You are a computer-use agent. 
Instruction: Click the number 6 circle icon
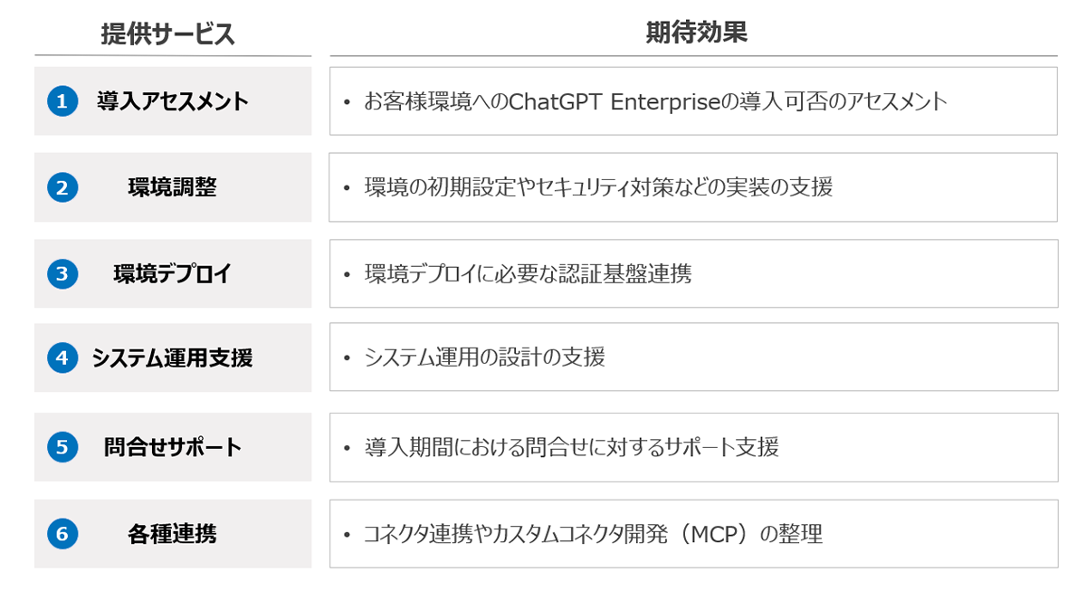pos(62,534)
